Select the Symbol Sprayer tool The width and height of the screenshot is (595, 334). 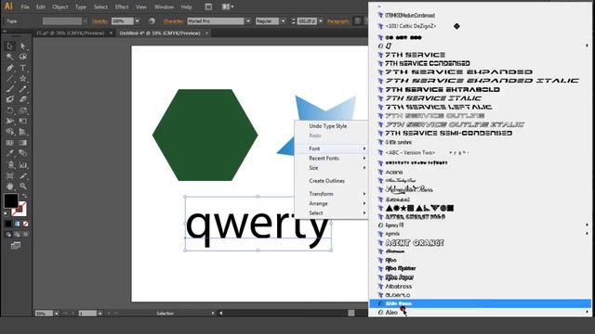click(x=10, y=165)
